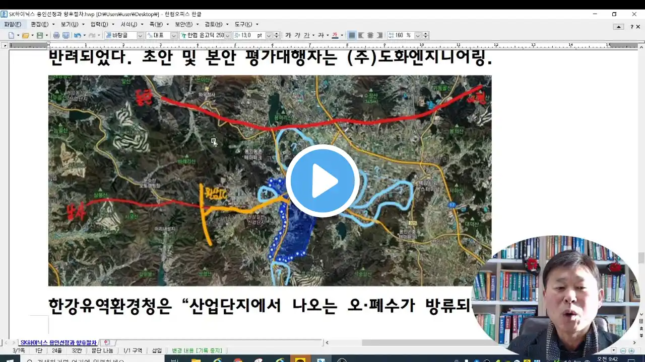Click the Undo arrow icon
The image size is (645, 362).
[x=77, y=35]
